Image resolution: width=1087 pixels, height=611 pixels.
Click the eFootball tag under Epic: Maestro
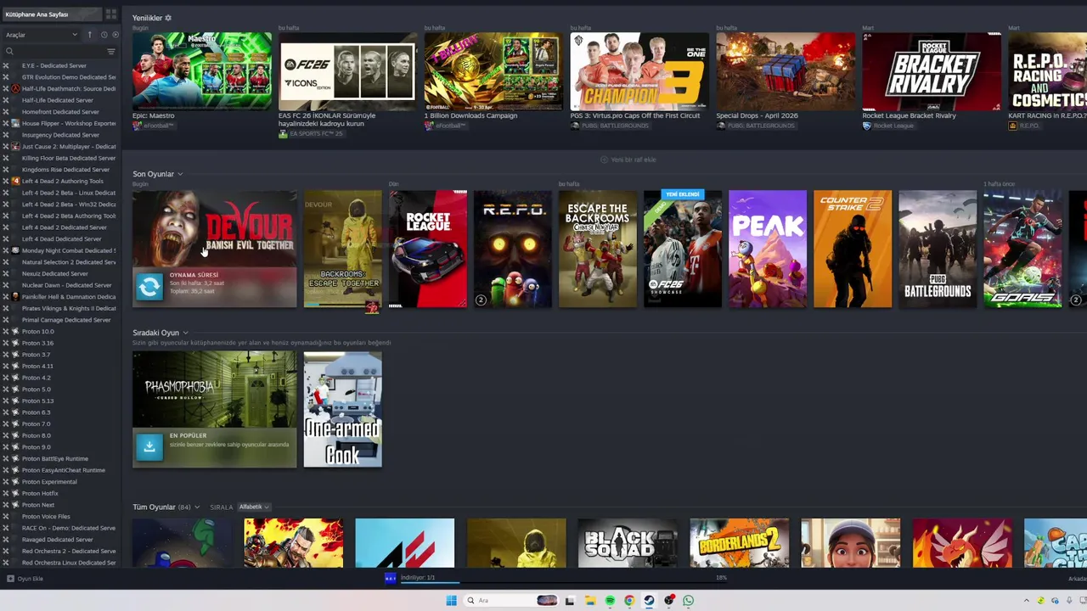tap(153, 126)
